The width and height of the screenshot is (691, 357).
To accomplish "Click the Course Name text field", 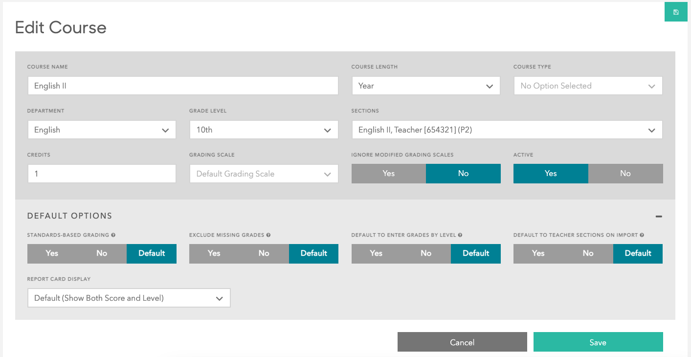I will pyautogui.click(x=182, y=86).
